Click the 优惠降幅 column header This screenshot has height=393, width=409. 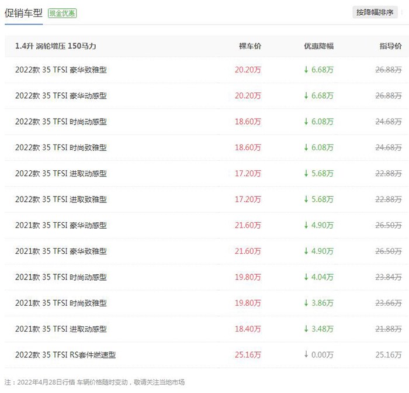319,46
